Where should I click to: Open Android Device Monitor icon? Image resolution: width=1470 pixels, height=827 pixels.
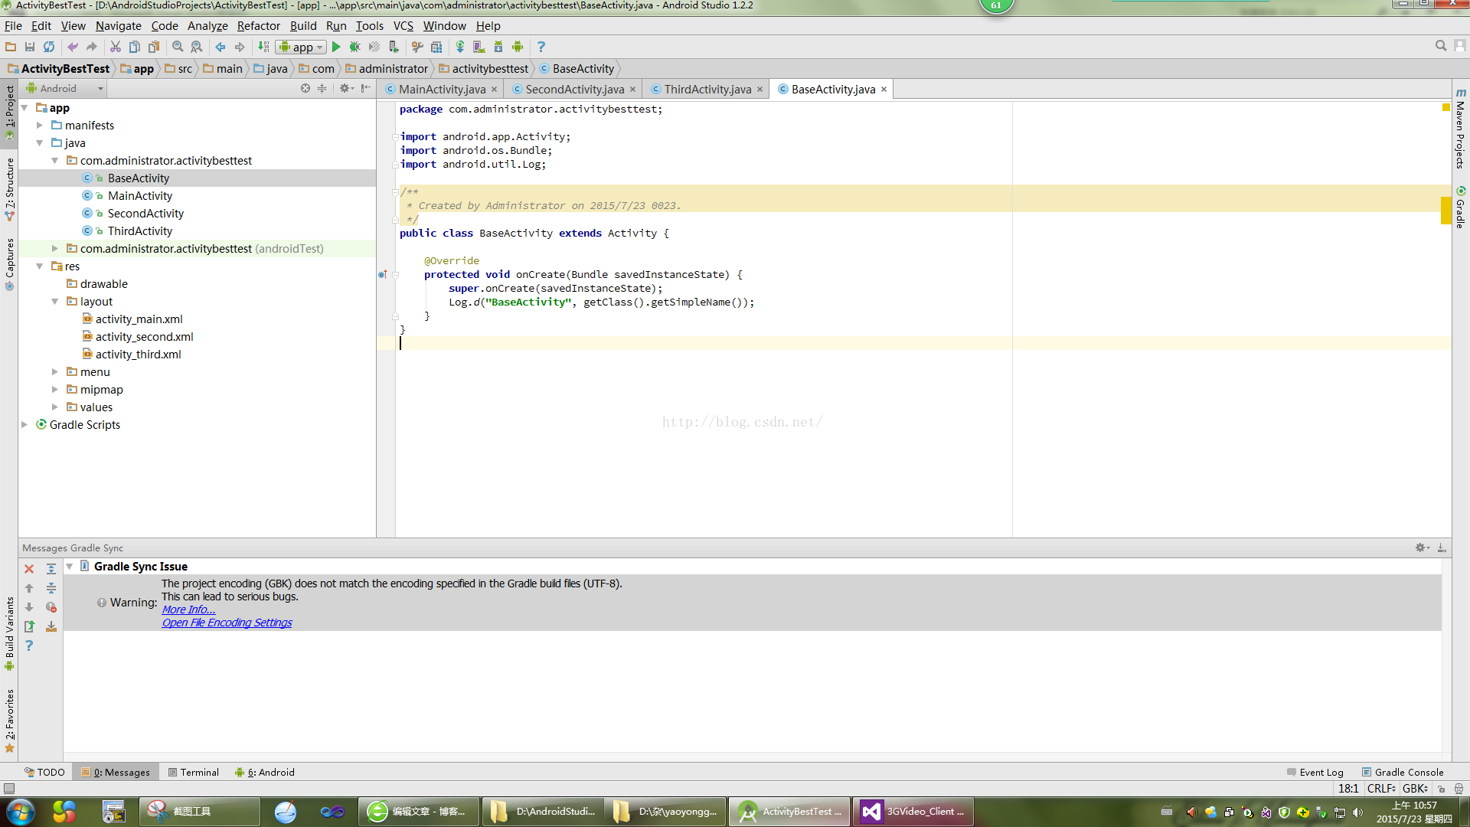[x=518, y=47]
